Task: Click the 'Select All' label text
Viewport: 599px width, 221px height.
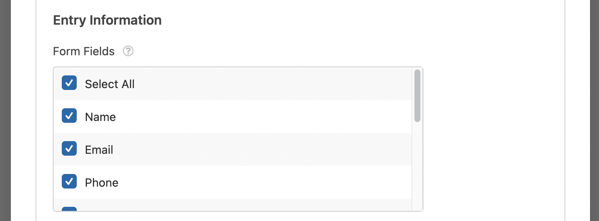Action: [x=110, y=84]
